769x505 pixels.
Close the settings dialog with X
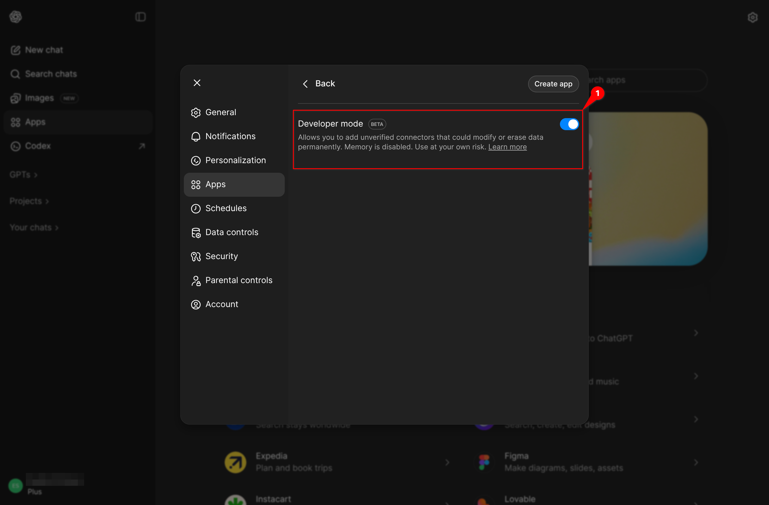point(197,83)
